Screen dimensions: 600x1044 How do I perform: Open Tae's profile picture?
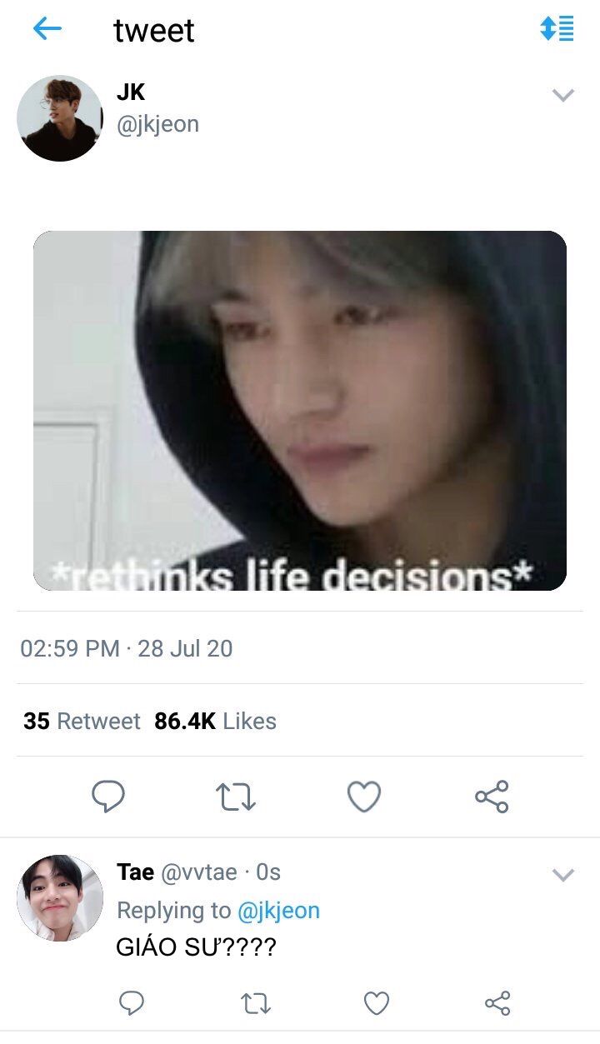coord(59,897)
